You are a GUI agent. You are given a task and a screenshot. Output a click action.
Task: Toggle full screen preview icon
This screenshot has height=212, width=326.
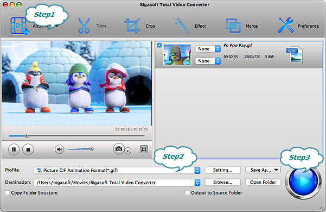[x=144, y=149]
